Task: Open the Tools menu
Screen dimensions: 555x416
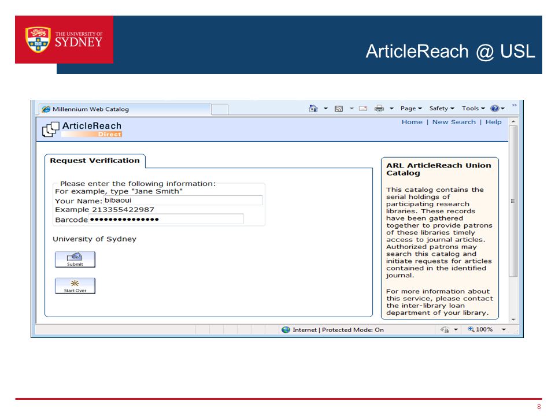Action: tap(473, 108)
